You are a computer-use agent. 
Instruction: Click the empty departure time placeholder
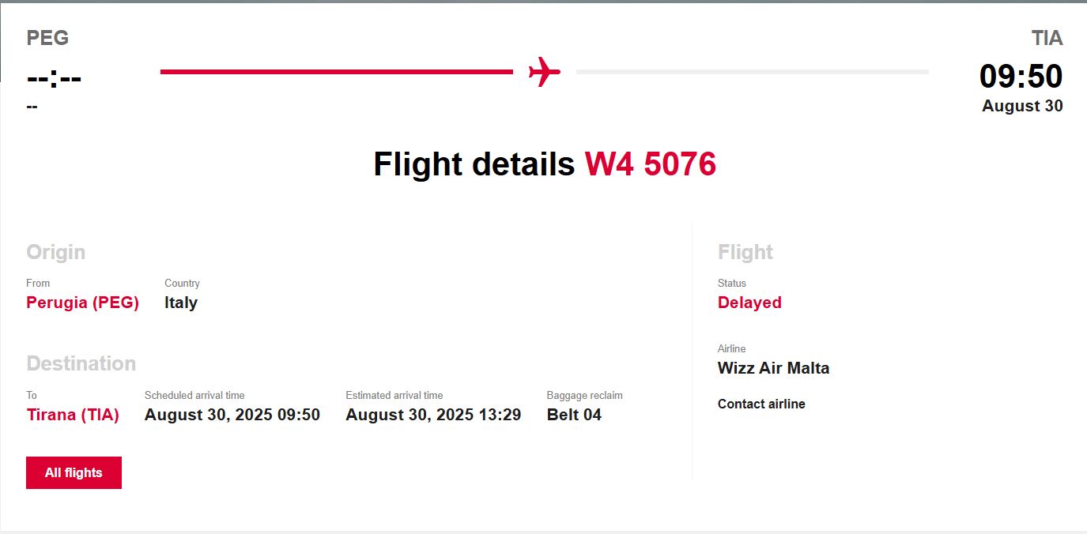(x=54, y=78)
